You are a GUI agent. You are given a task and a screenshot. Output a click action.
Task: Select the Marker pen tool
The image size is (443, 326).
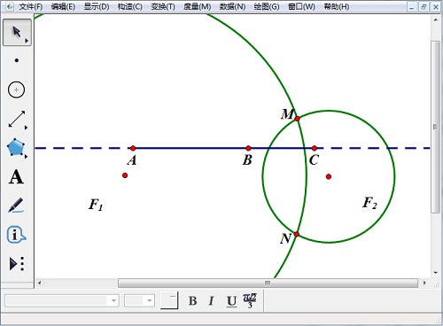coord(16,206)
